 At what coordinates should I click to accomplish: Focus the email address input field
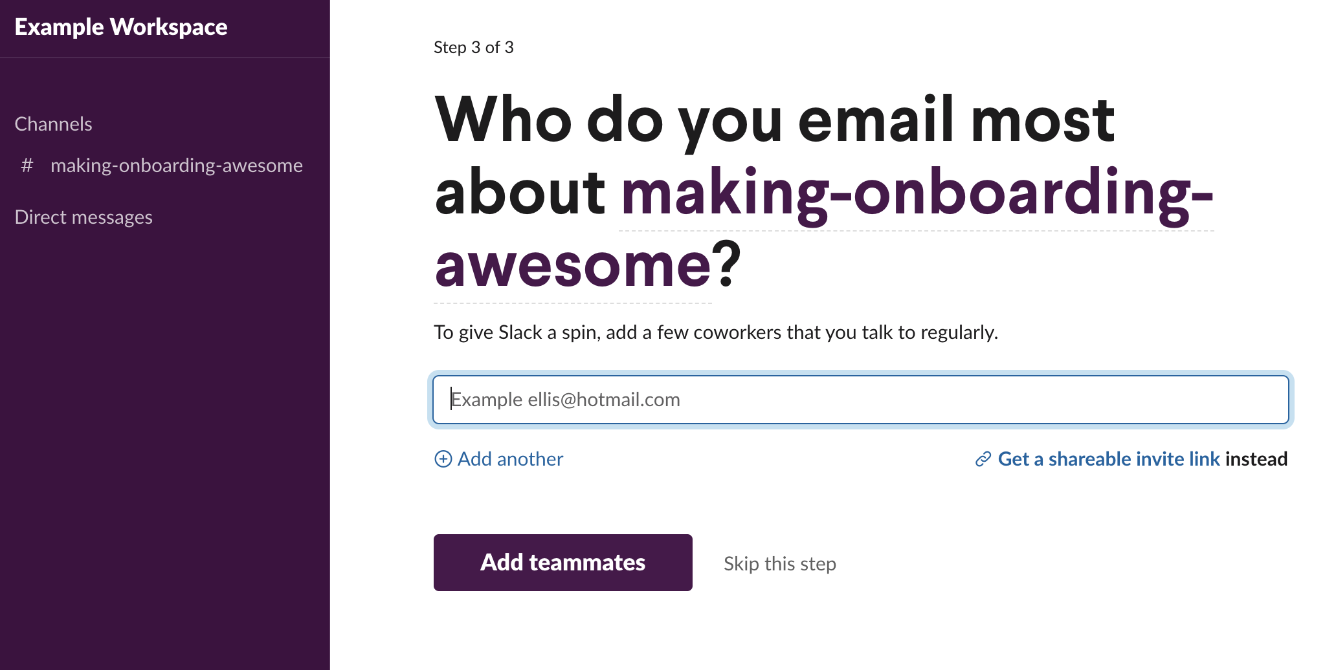pyautogui.click(x=860, y=400)
